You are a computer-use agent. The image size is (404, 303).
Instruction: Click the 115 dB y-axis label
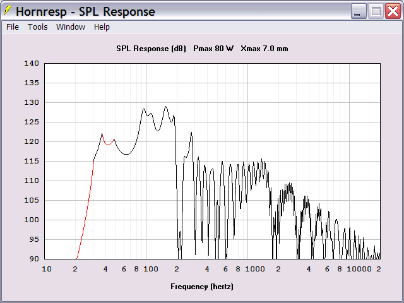[32, 161]
